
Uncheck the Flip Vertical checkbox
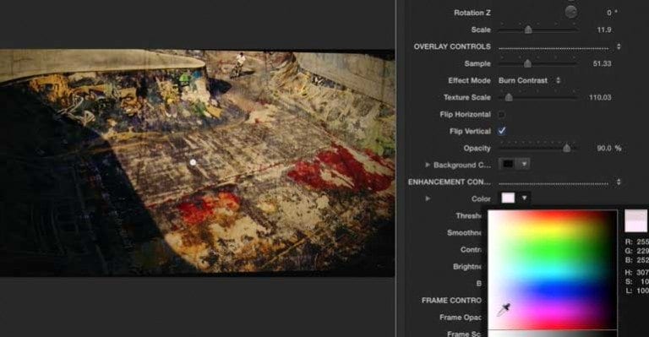click(502, 131)
